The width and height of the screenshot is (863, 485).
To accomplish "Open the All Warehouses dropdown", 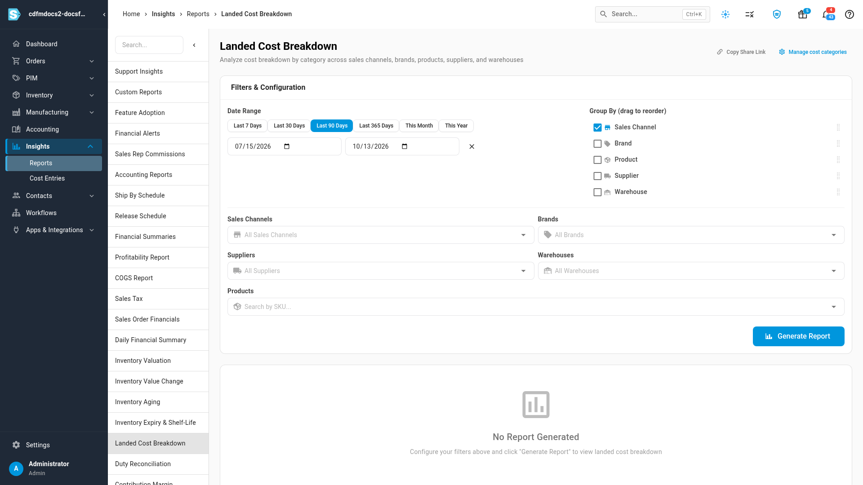I will click(x=691, y=271).
